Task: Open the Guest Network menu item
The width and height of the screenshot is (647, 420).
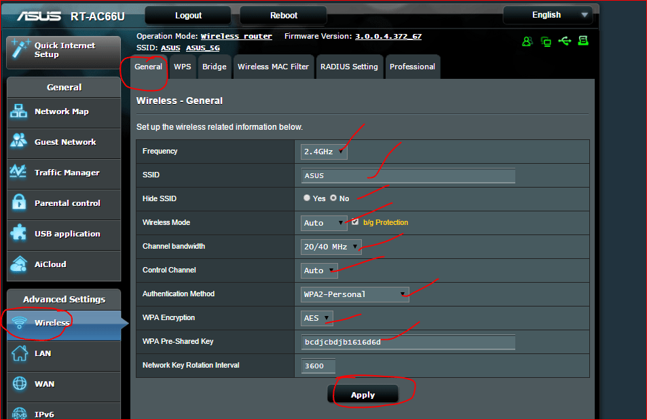Action: 64,142
